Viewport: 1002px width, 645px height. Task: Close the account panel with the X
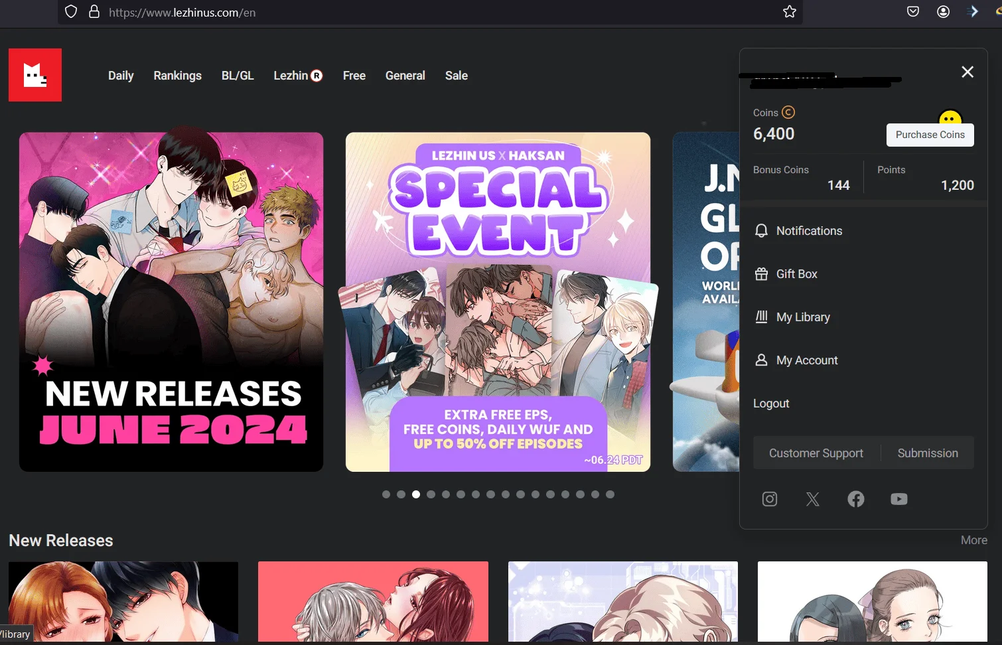click(x=967, y=72)
